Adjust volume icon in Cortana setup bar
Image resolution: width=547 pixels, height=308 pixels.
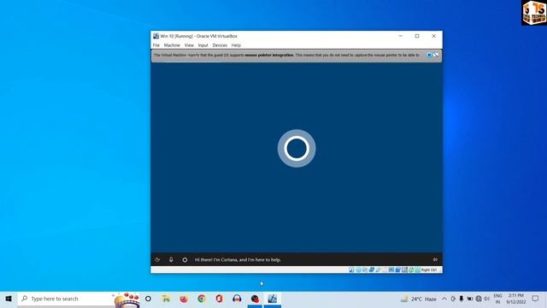pyautogui.click(x=435, y=260)
